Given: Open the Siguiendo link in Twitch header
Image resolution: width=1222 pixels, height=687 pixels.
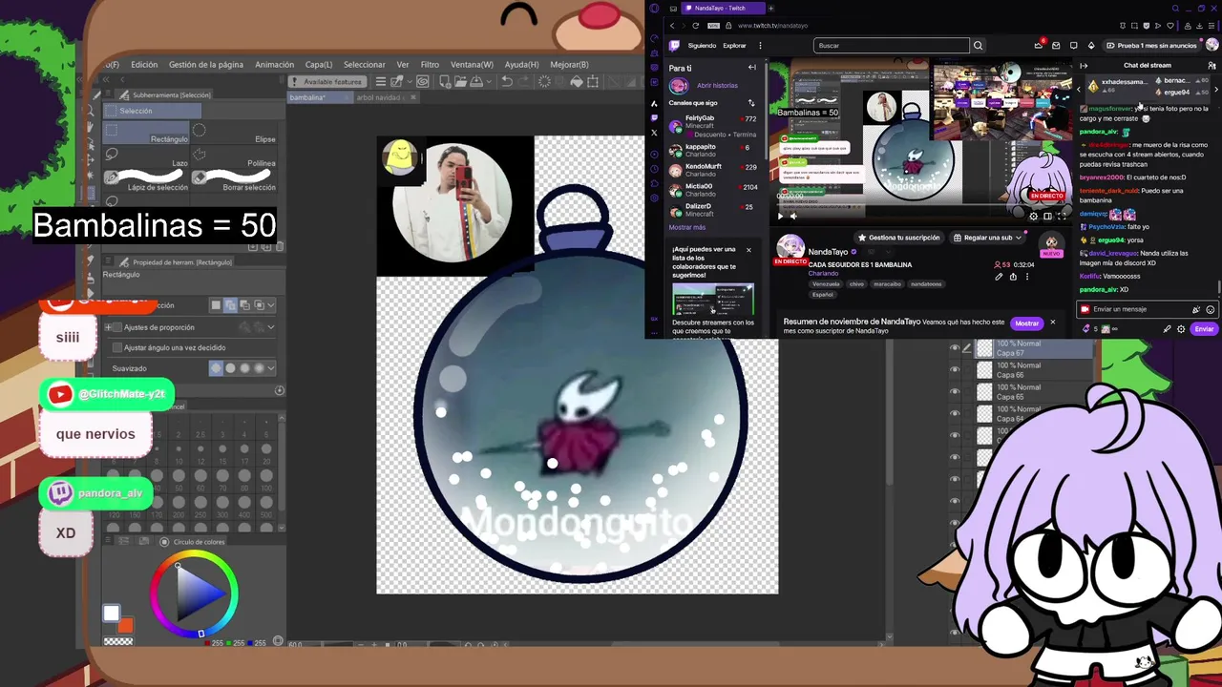Looking at the screenshot, I should coord(702,45).
